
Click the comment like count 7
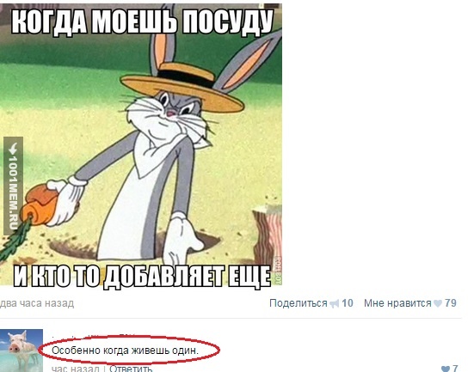[x=455, y=369]
